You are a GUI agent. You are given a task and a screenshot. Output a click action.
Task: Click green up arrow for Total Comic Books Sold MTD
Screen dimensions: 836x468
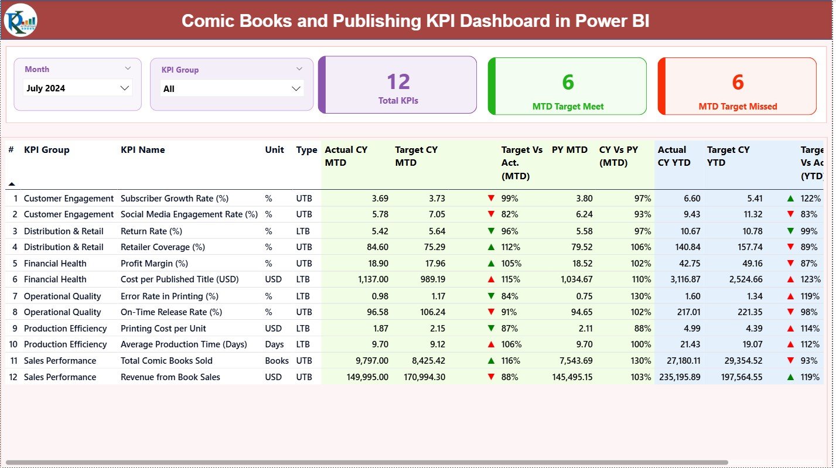coord(491,361)
